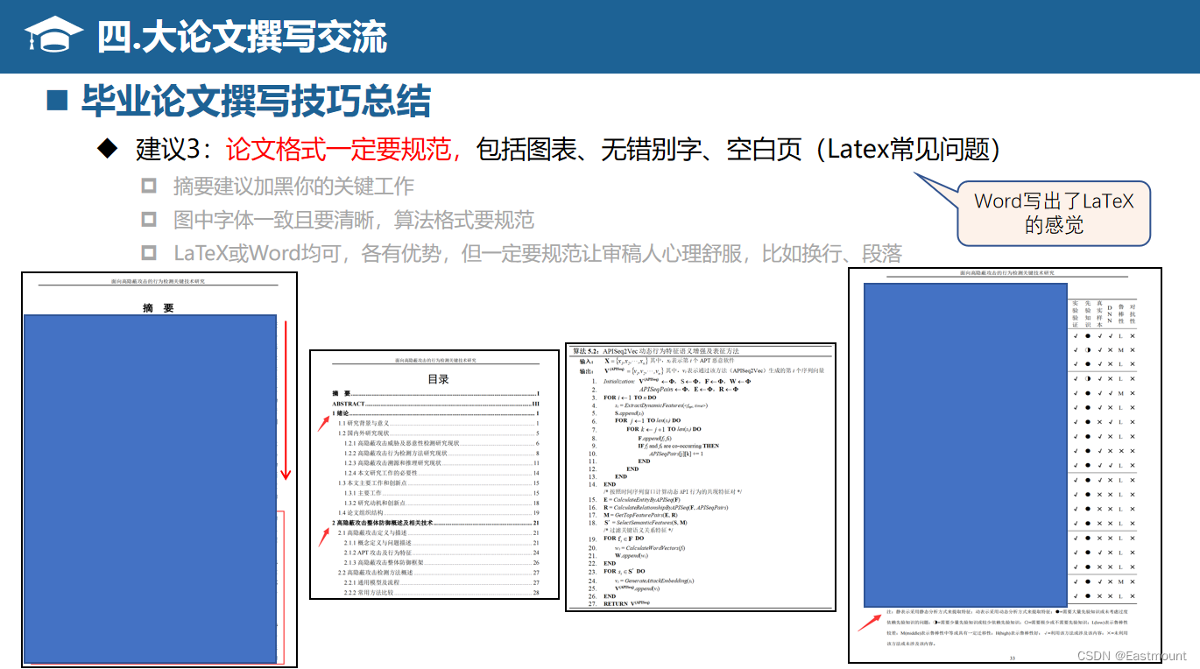Click entry 2 高隐蔽攻击整体防御概述及相关技术
The height and width of the screenshot is (669, 1200).
tap(435, 523)
